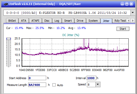Click the Measure Length field showing BA7400
The height and width of the screenshot is (94, 137).
pos(37,85)
